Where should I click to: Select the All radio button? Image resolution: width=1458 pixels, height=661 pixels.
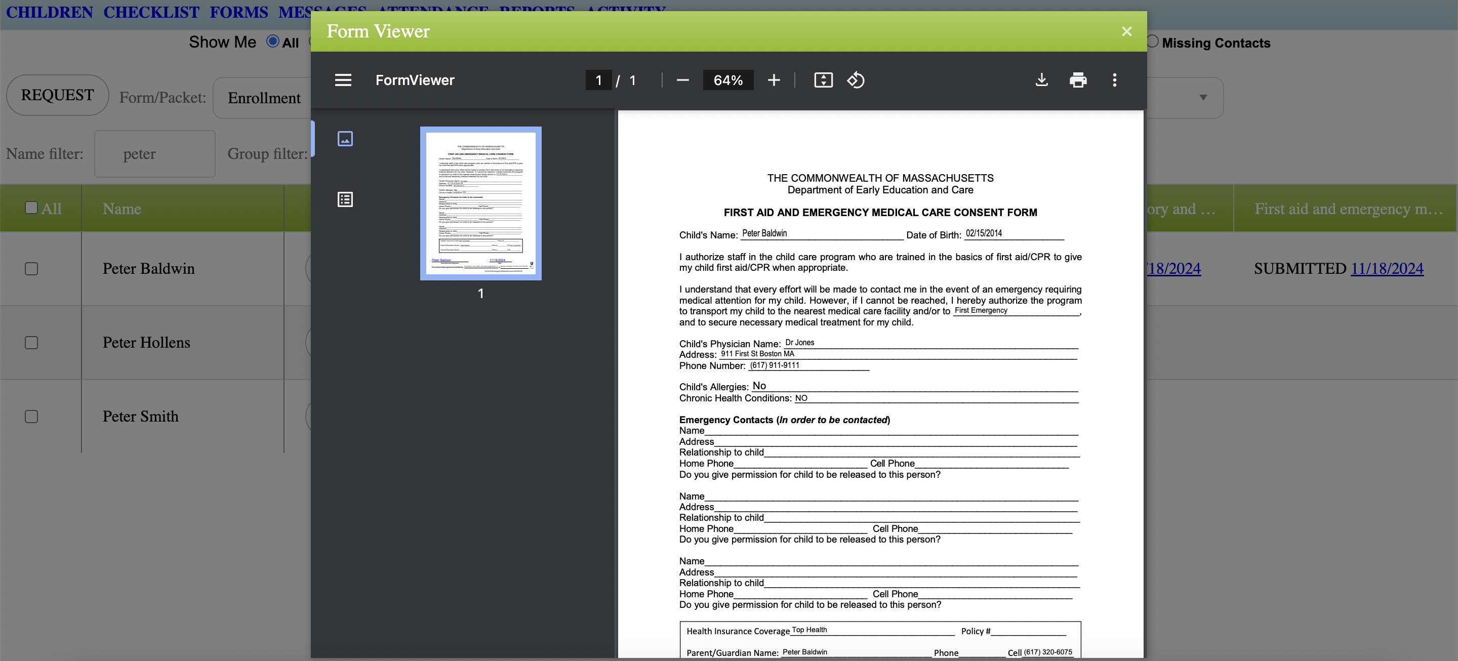[x=273, y=42]
